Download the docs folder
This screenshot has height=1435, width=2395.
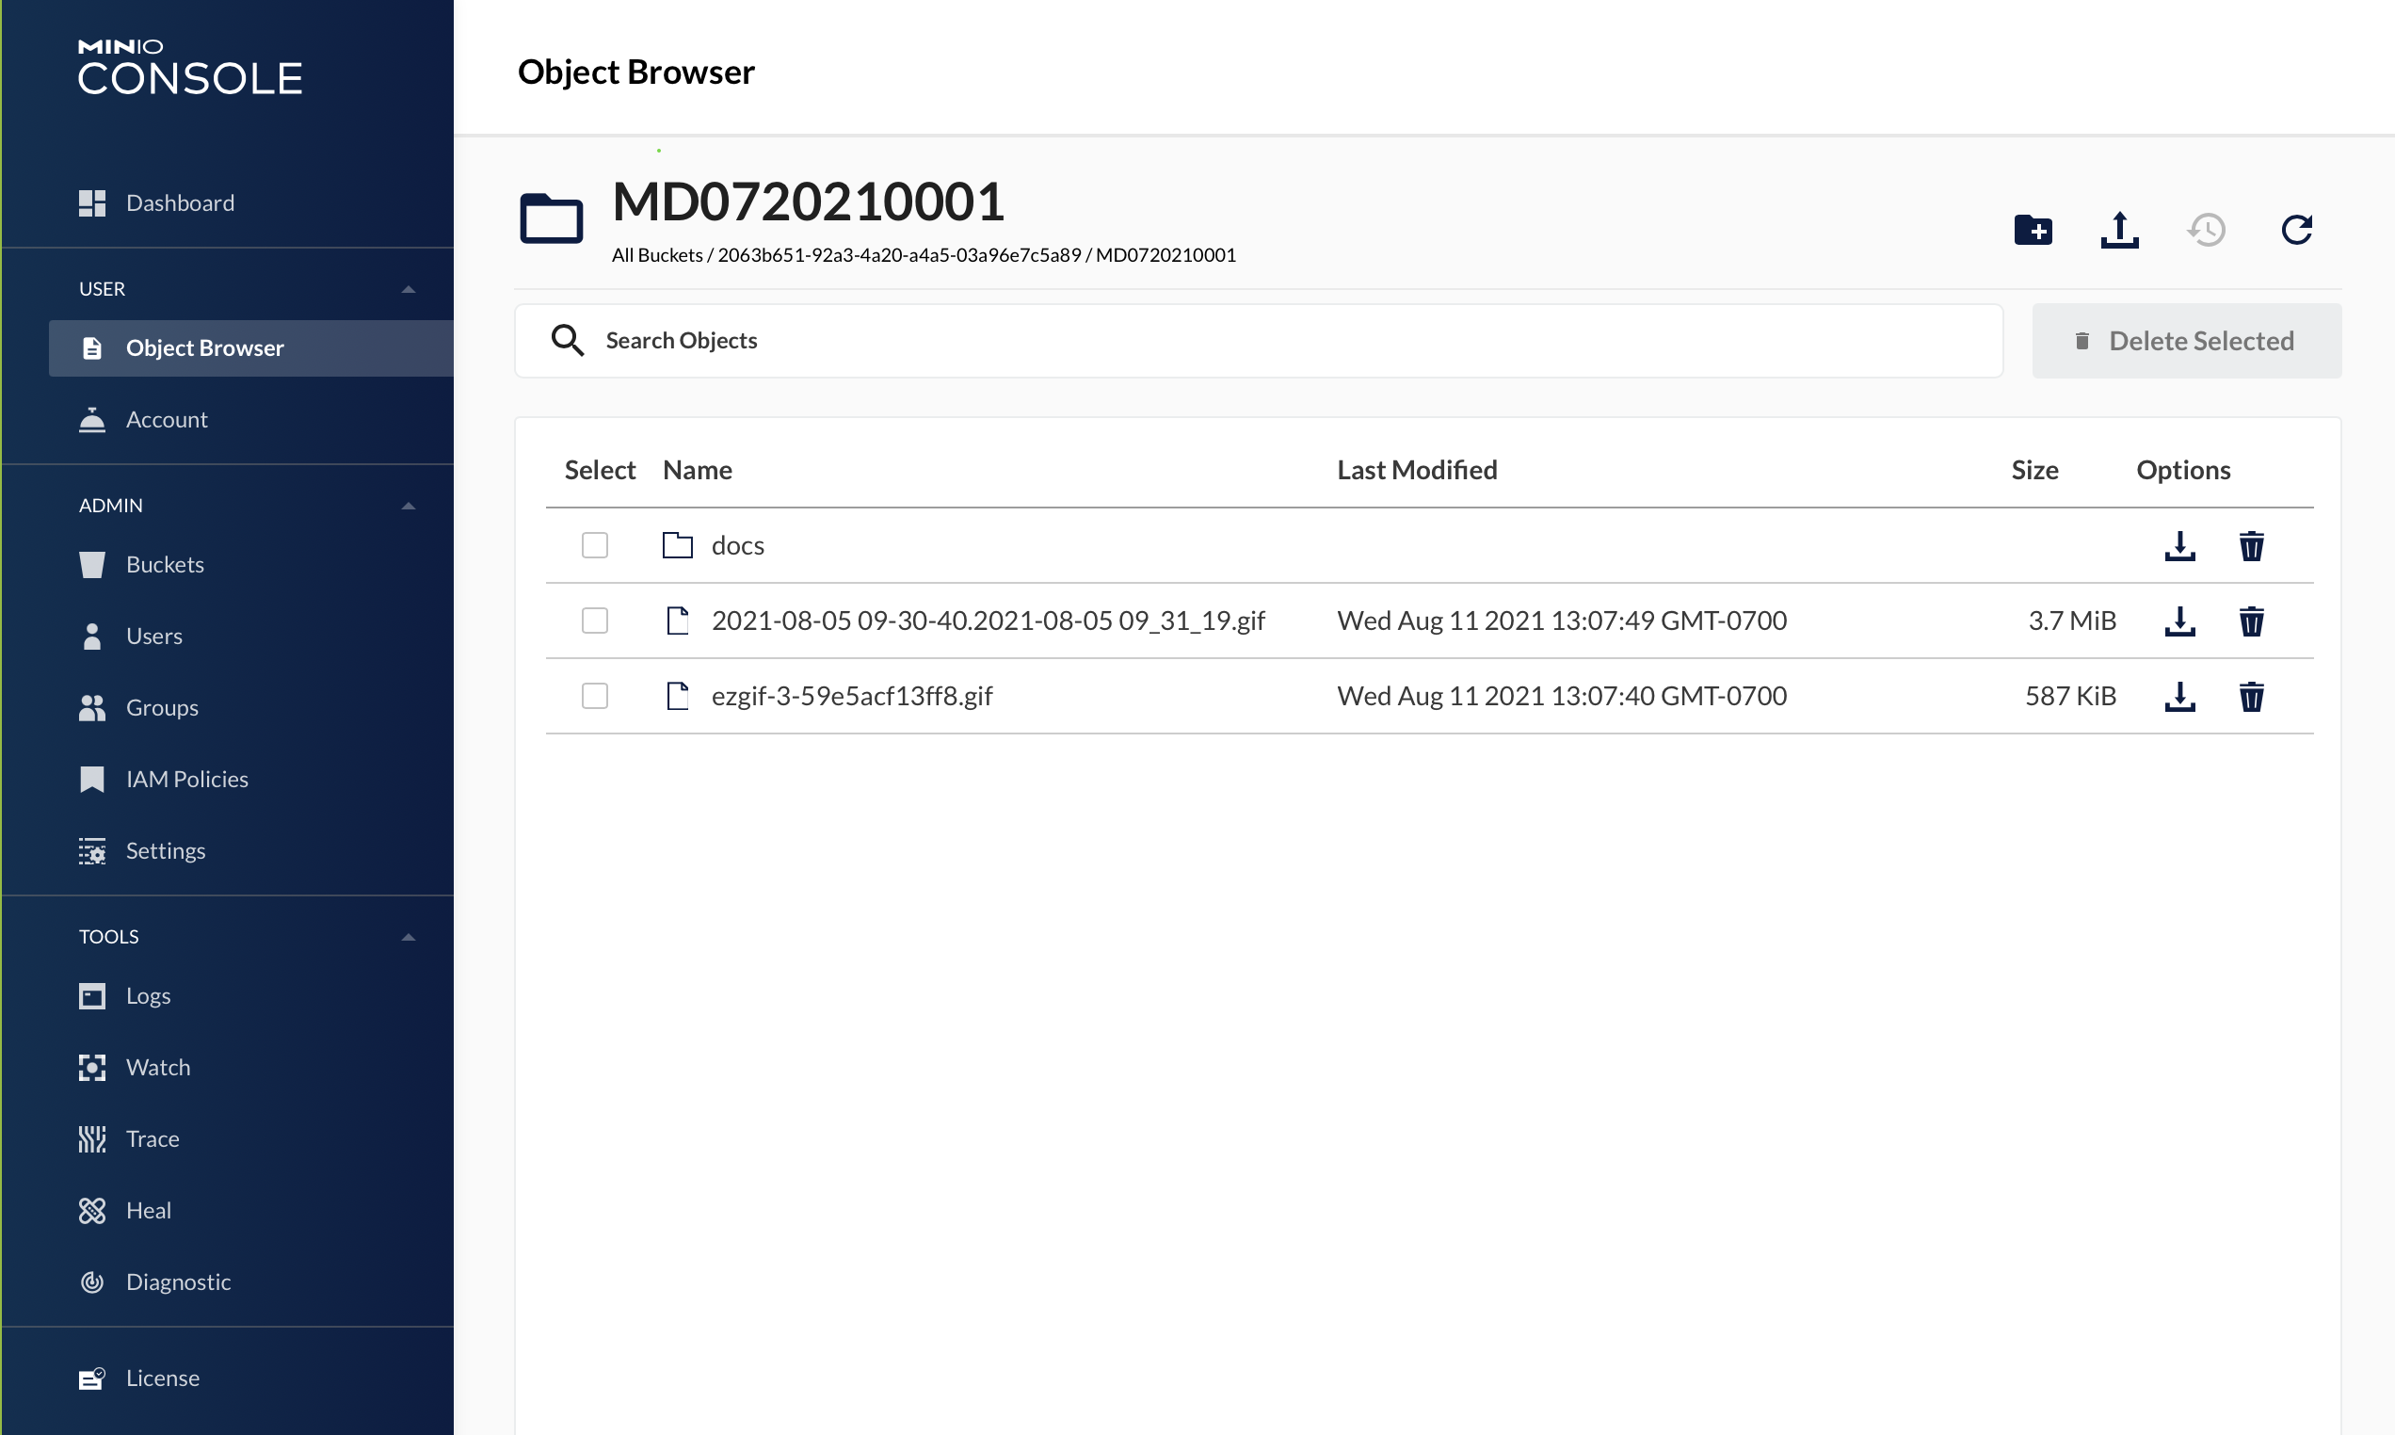pos(2179,545)
